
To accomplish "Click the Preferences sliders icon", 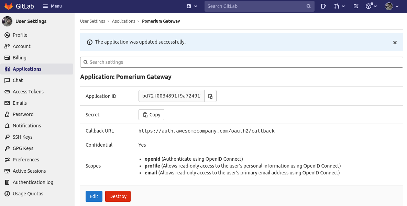I will point(7,160).
